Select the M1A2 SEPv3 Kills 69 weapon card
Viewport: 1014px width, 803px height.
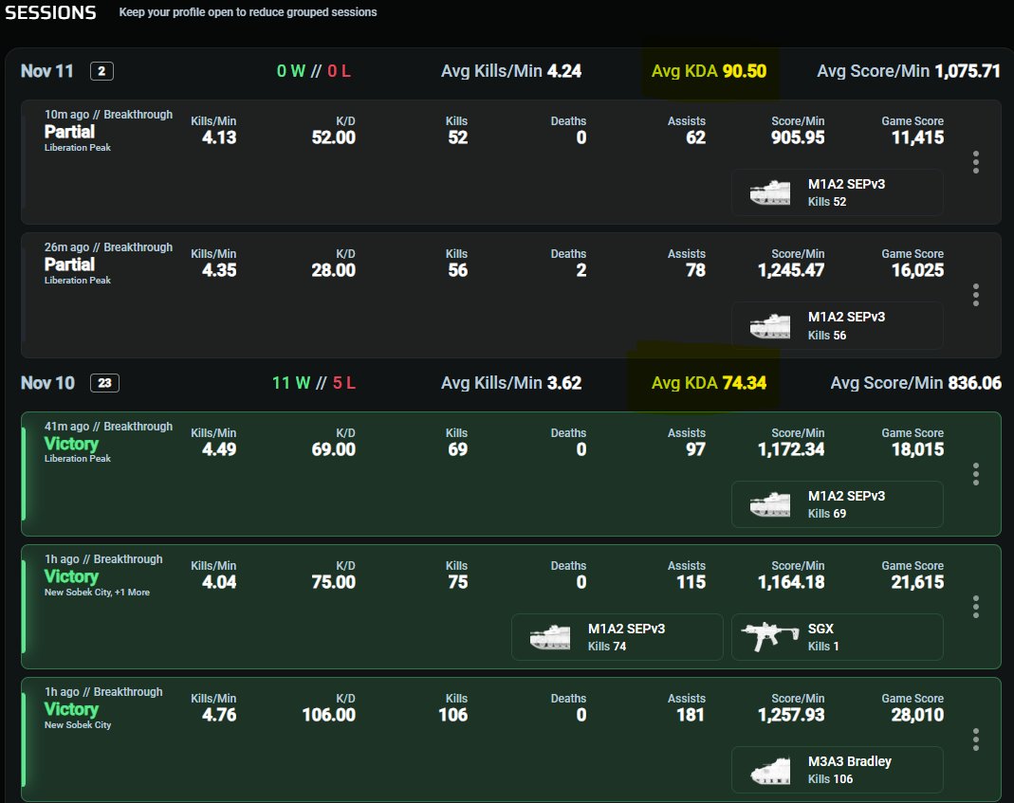pyautogui.click(x=837, y=504)
